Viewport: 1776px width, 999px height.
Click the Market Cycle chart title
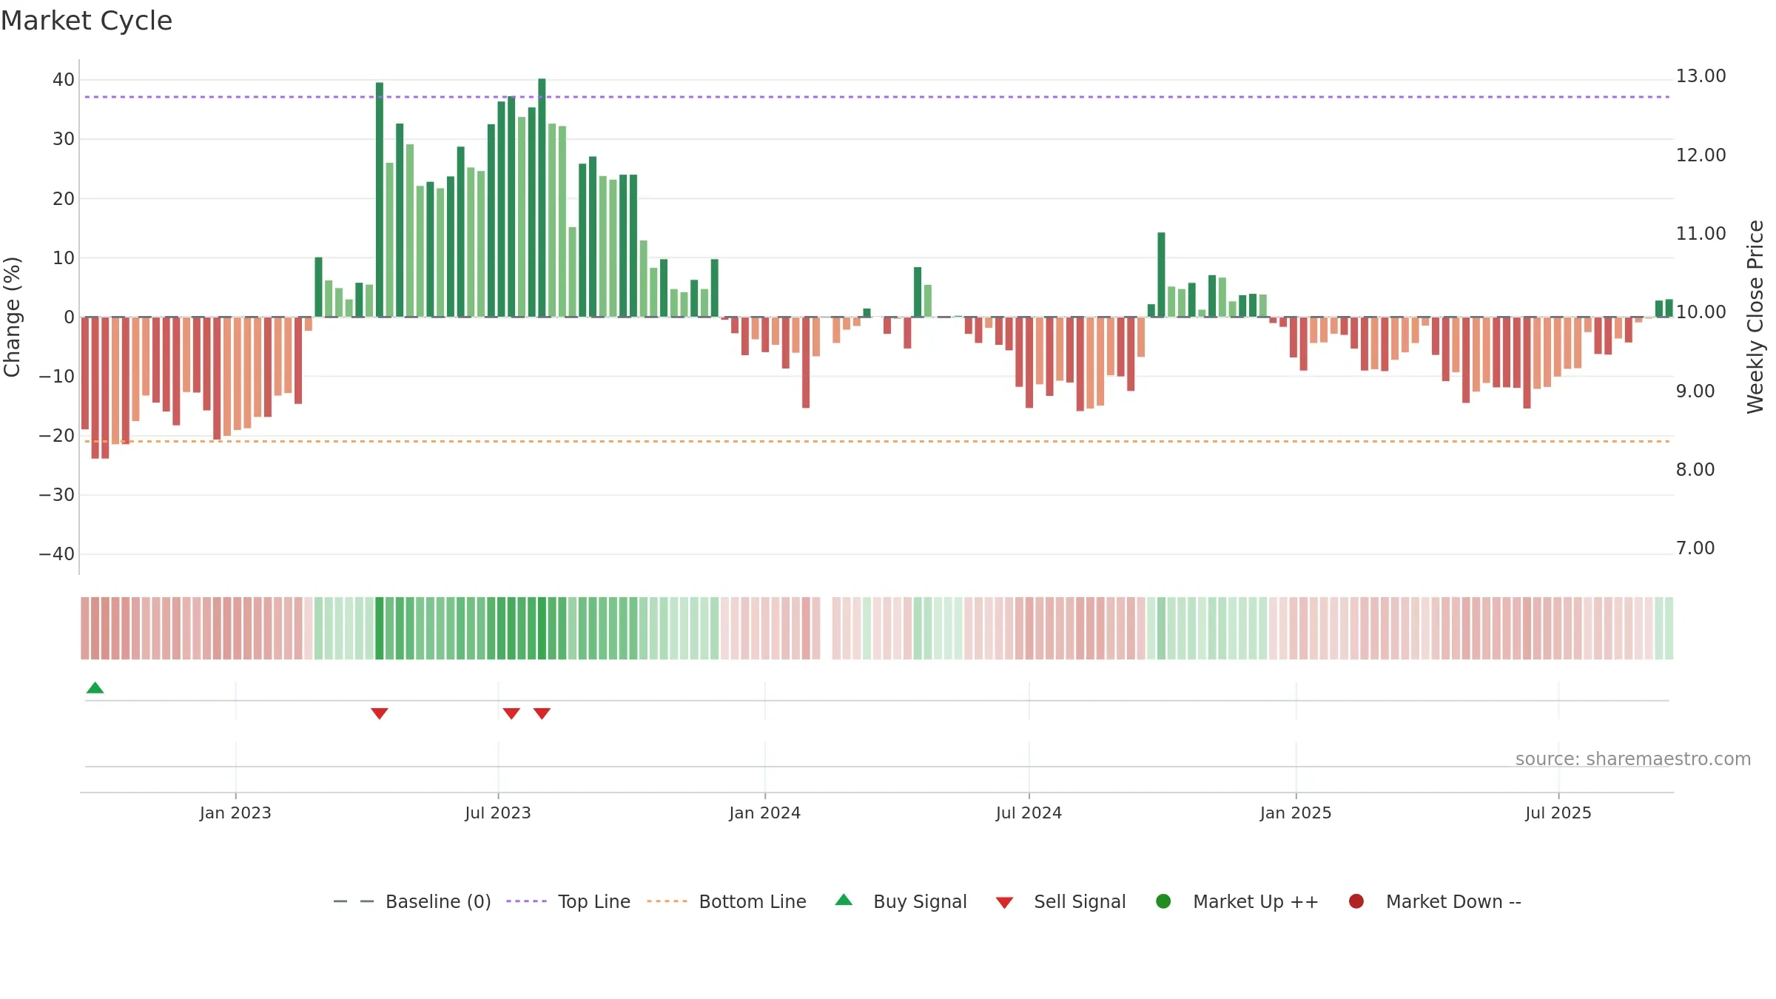[87, 21]
